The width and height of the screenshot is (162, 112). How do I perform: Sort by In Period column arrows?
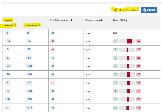click(15, 25)
